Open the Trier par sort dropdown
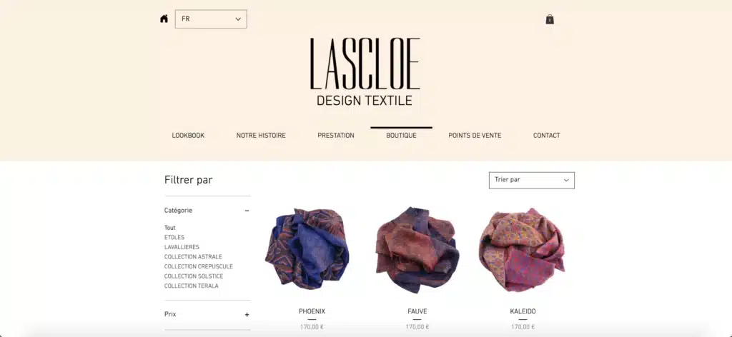This screenshot has height=337, width=732. (532, 181)
